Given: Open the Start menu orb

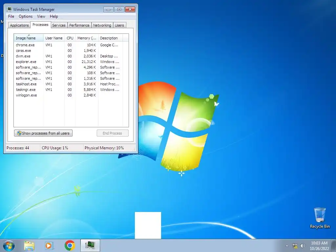Looking at the screenshot, I should [9, 245].
